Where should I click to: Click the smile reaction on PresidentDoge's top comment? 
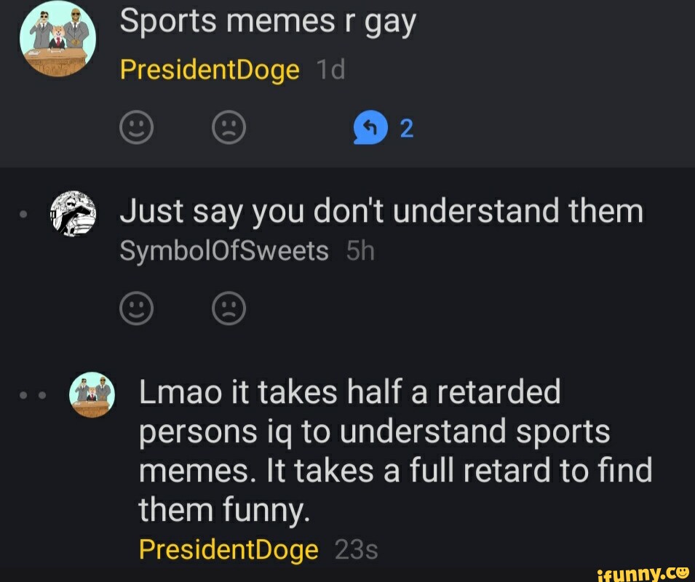coord(137,127)
